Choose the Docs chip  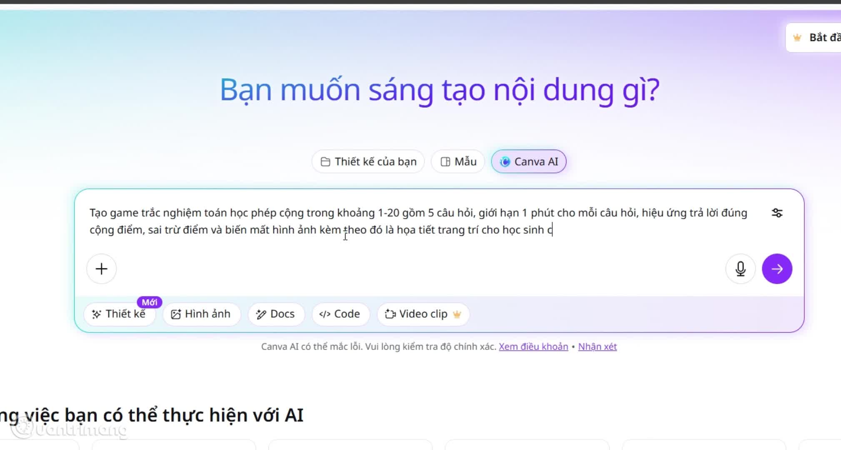click(276, 314)
